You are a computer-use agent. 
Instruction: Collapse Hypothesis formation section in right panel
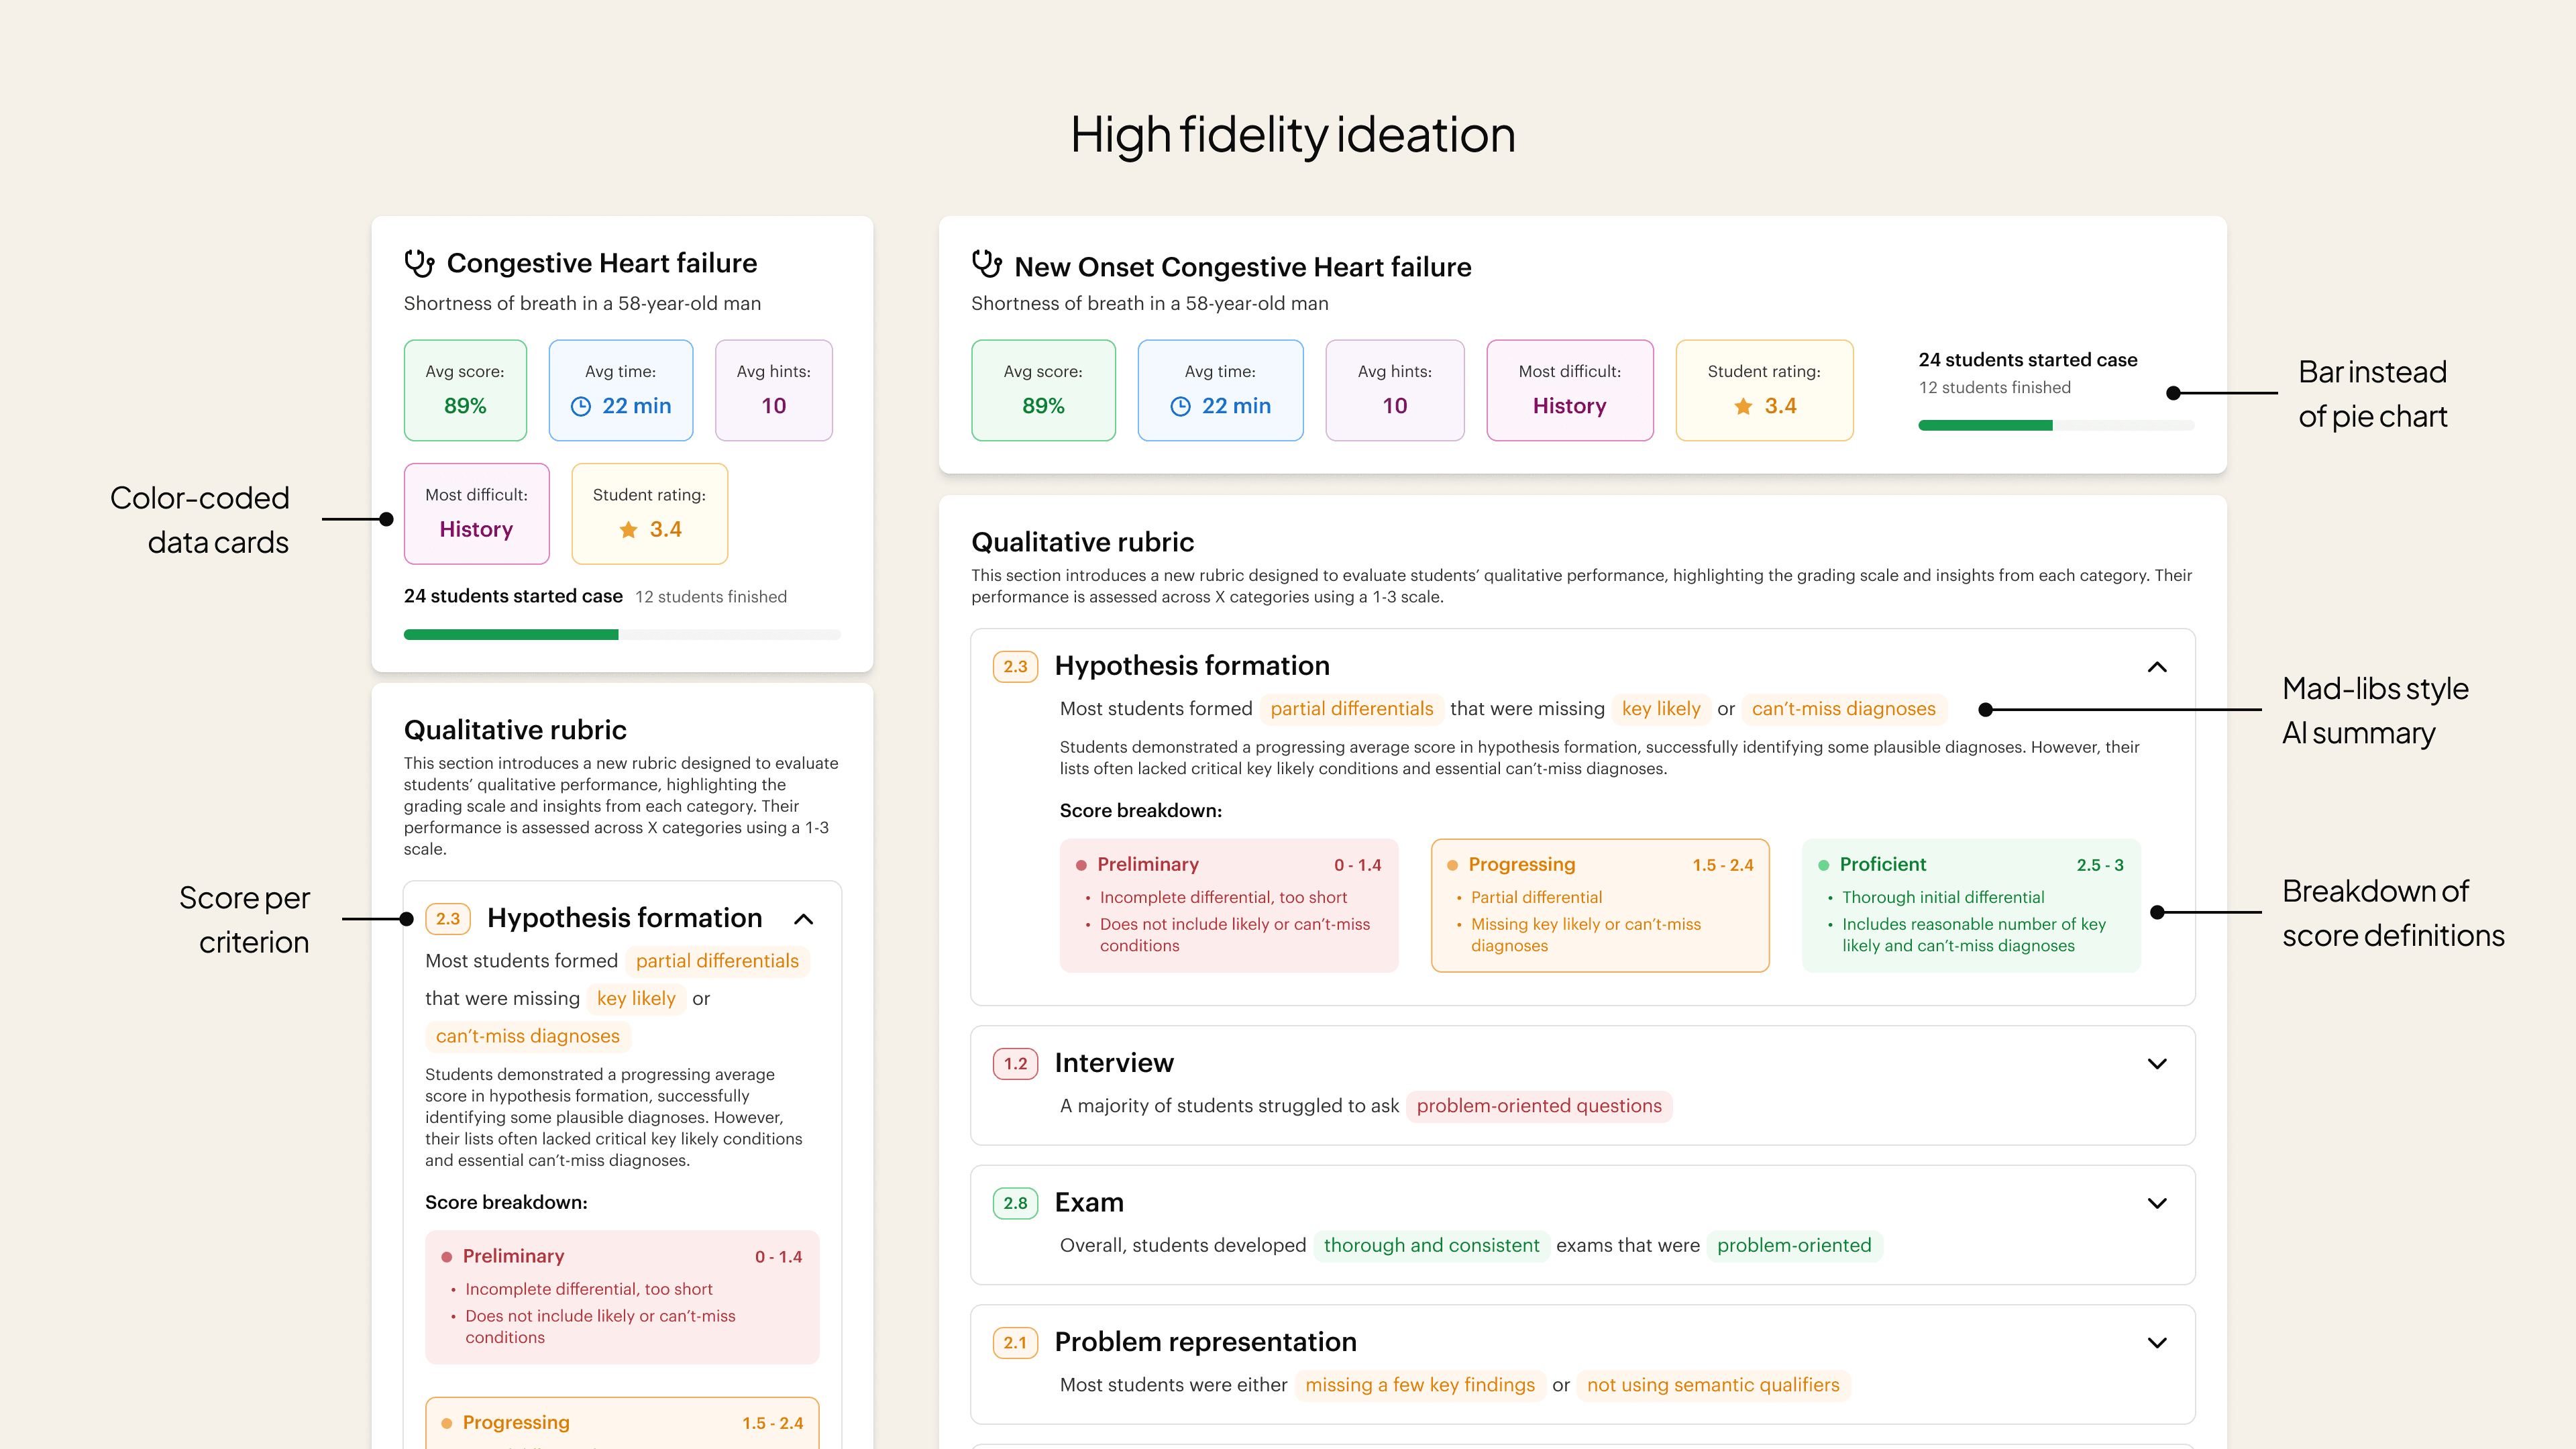2157,667
